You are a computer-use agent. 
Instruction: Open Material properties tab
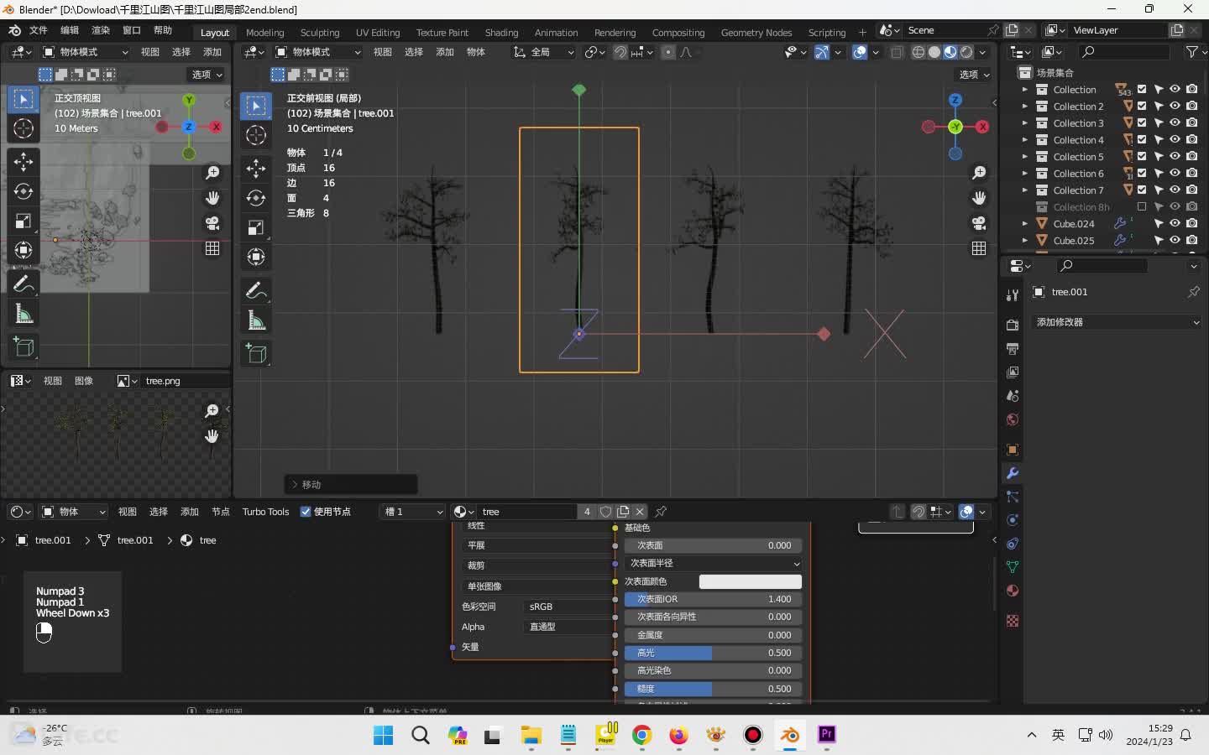1013,591
